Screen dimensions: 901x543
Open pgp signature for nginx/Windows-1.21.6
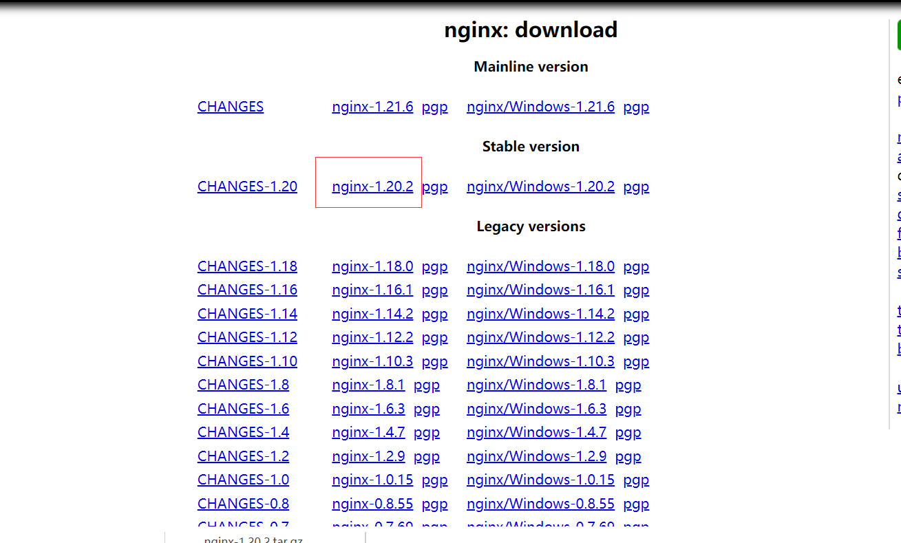(636, 107)
